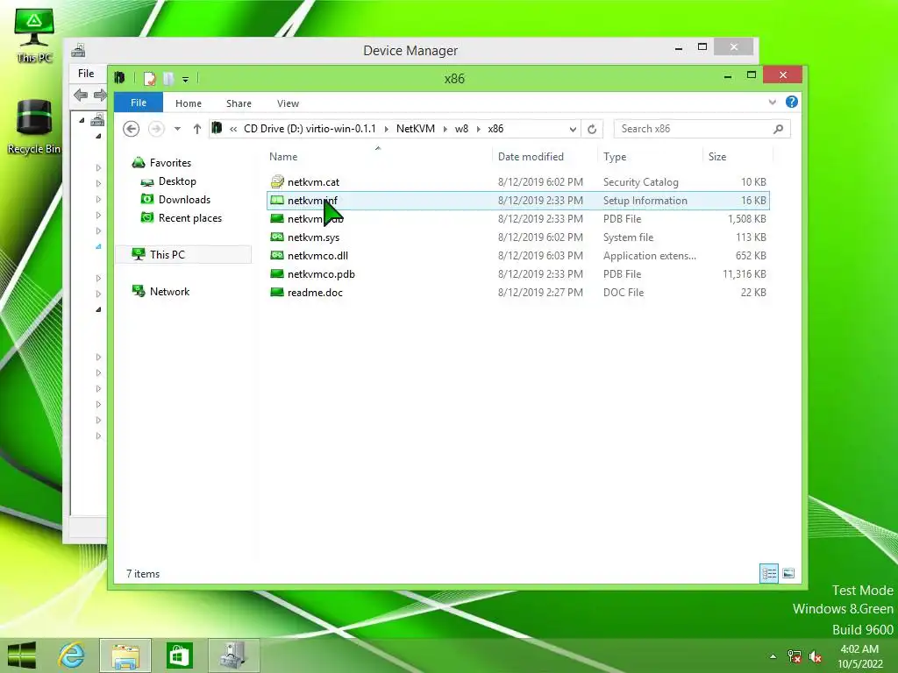This screenshot has height=673, width=898.
Task: Select the readme.doc file icon
Action: coord(277,292)
